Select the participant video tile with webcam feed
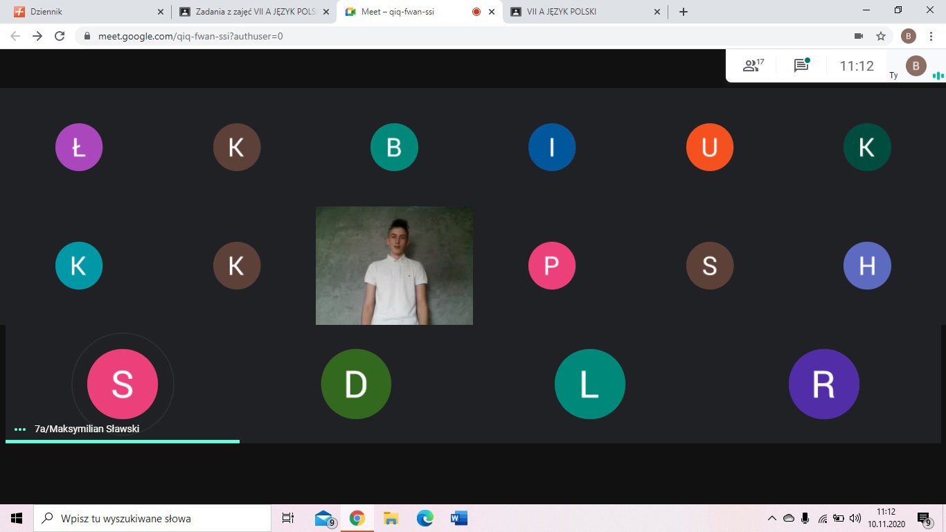946x532 pixels. [394, 265]
